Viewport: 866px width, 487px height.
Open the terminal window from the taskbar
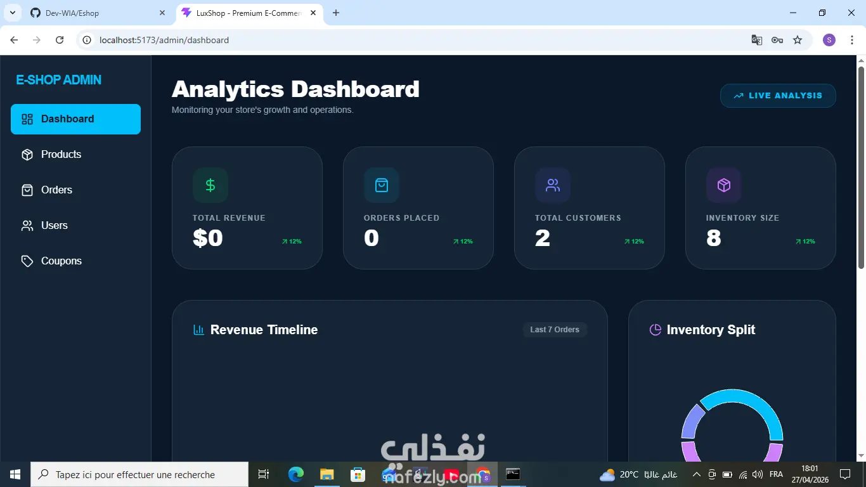513,474
